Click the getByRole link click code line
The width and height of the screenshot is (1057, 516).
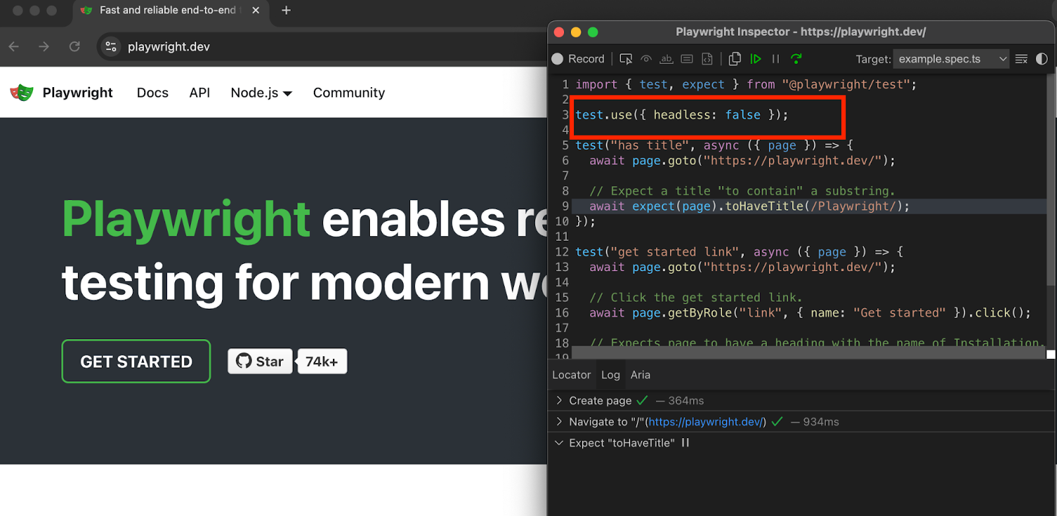pos(810,313)
